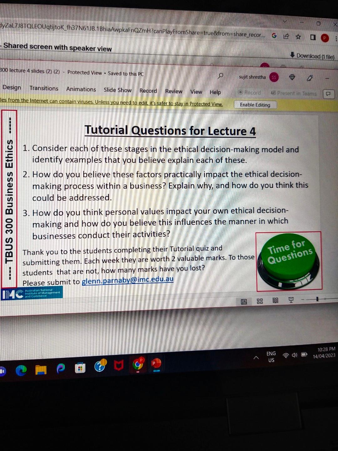Image resolution: width=338 pixels, height=451 pixels.
Task: Toggle the language to ENG US
Action: [x=271, y=356]
